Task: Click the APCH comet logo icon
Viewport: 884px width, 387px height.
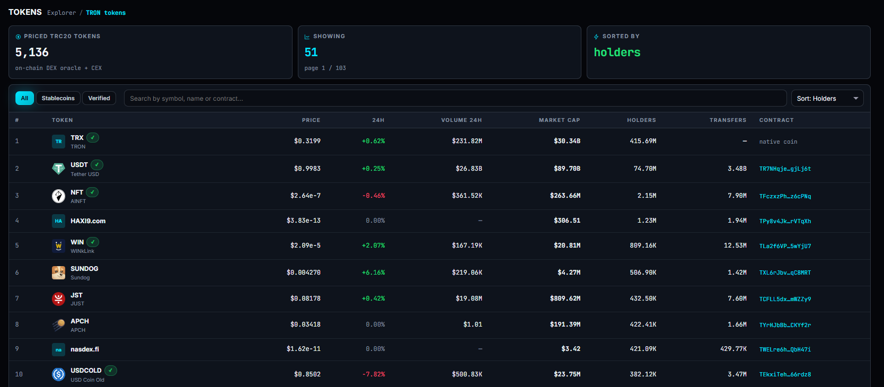Action: pos(58,325)
